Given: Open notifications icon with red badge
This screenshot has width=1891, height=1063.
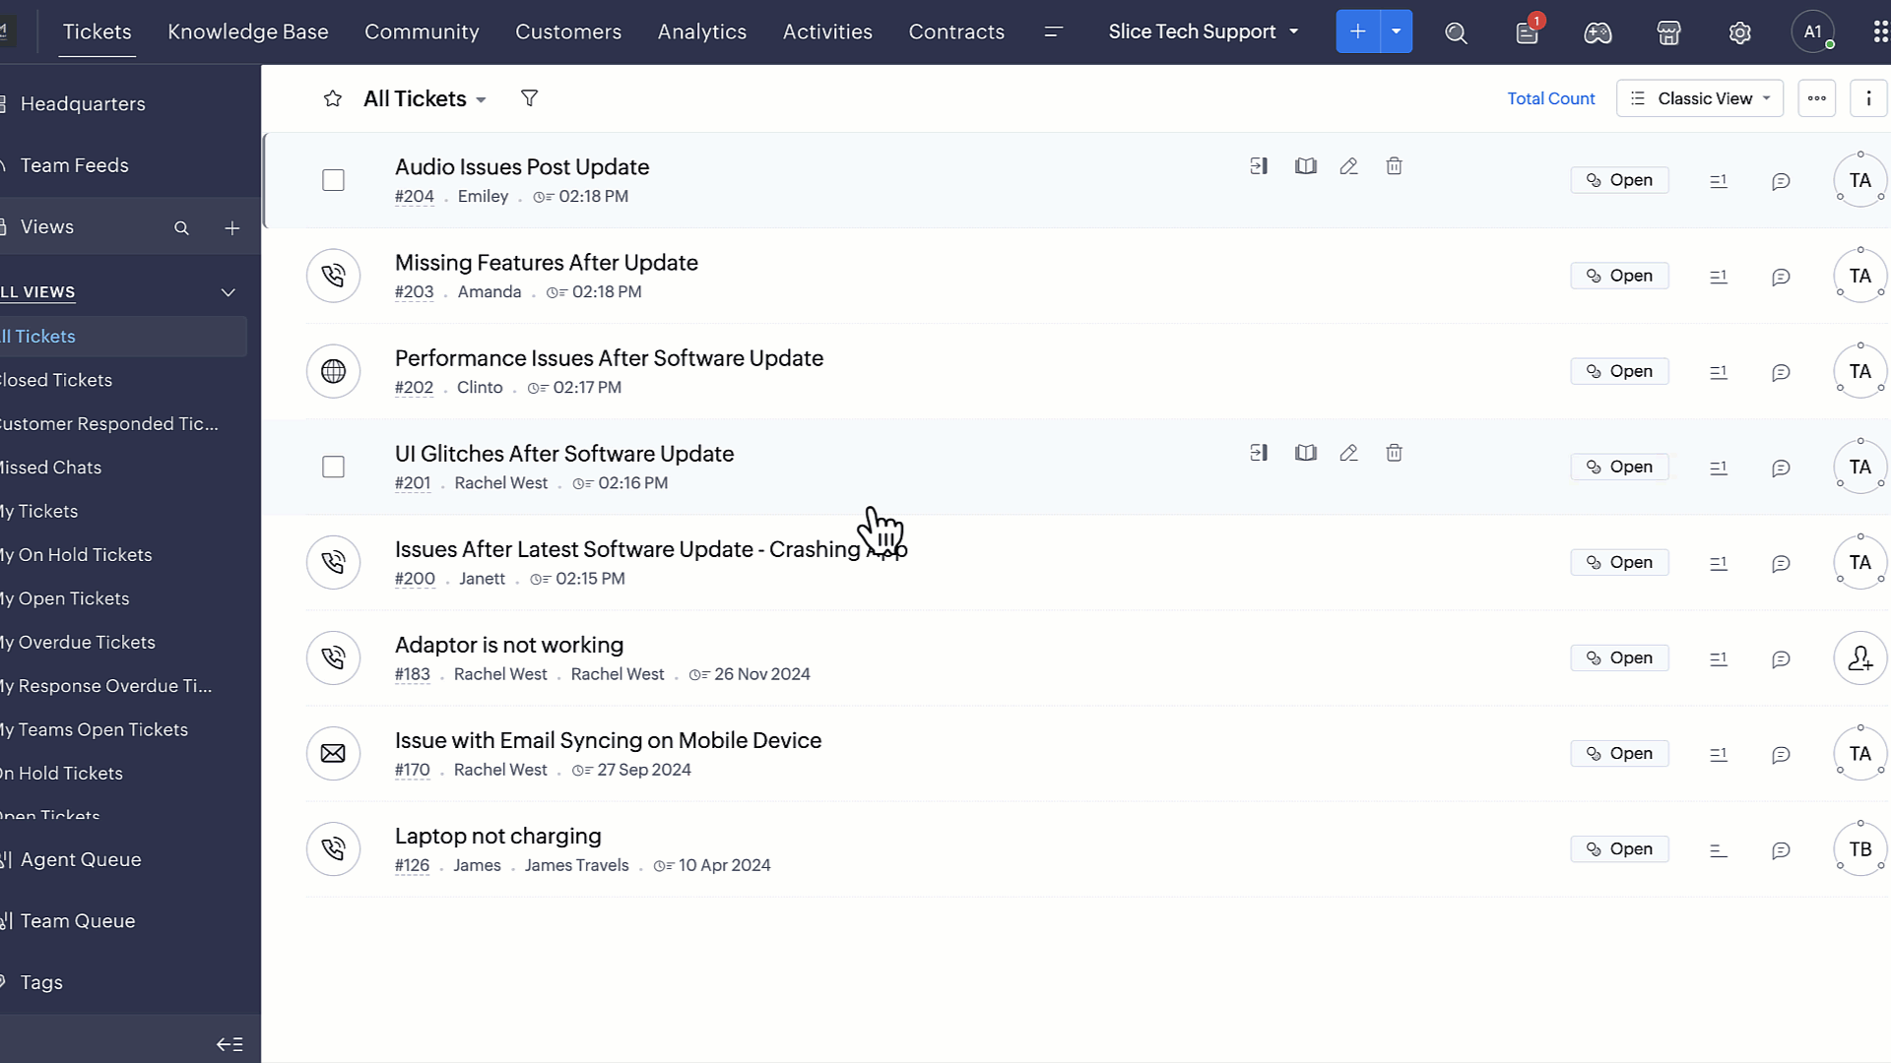Looking at the screenshot, I should click(1528, 31).
